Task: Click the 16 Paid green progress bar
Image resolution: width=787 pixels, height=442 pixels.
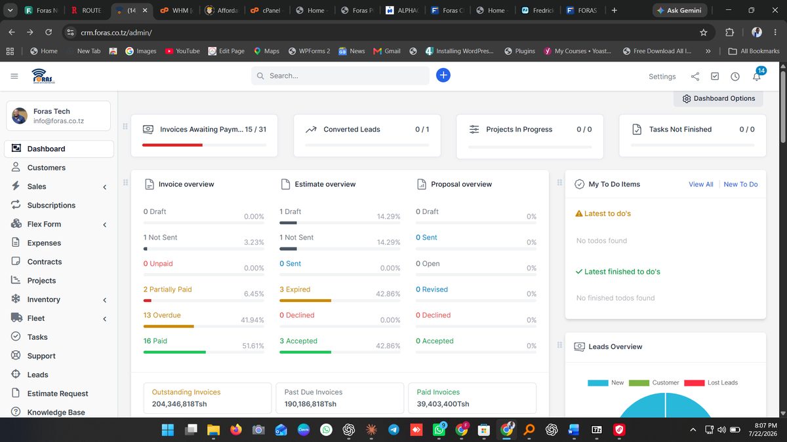Action: 174,352
